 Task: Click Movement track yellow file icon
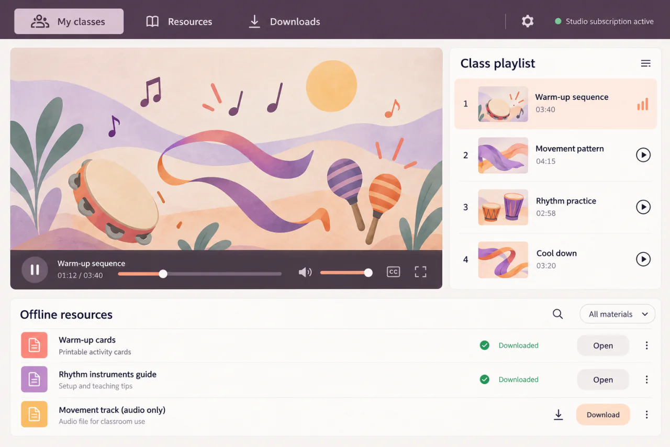34,415
